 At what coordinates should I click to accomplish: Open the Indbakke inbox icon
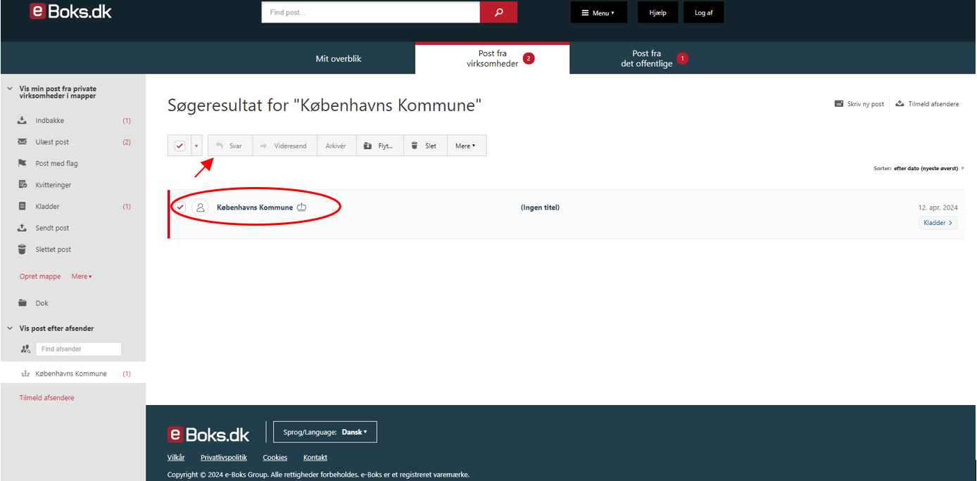tap(22, 120)
